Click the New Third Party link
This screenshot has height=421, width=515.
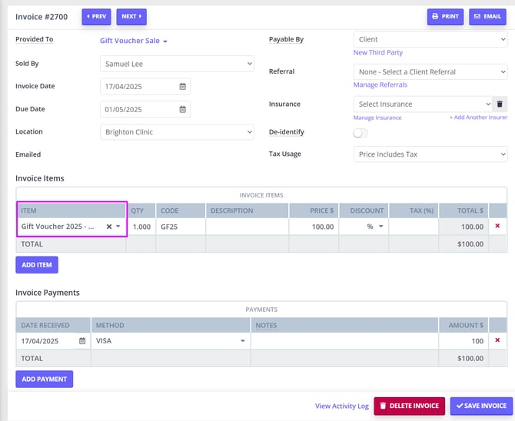point(377,53)
